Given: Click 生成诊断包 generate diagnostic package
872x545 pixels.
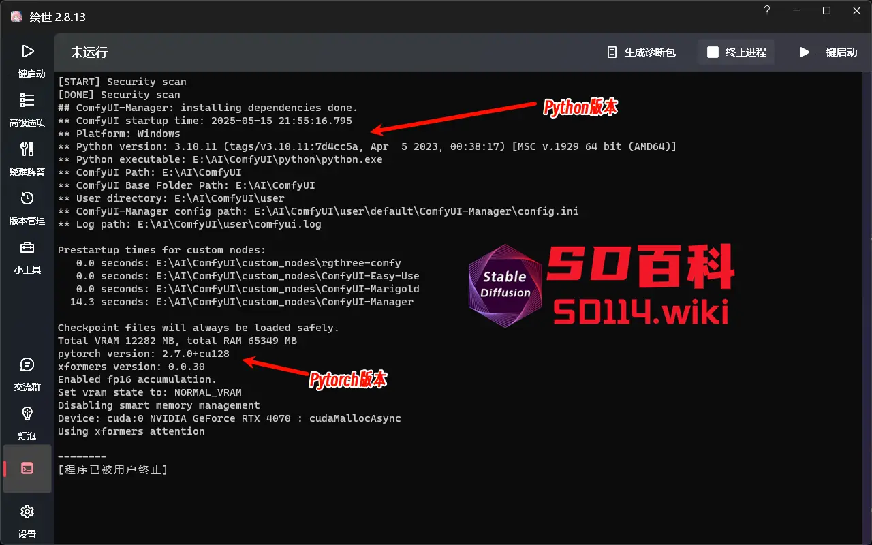Looking at the screenshot, I should [641, 52].
